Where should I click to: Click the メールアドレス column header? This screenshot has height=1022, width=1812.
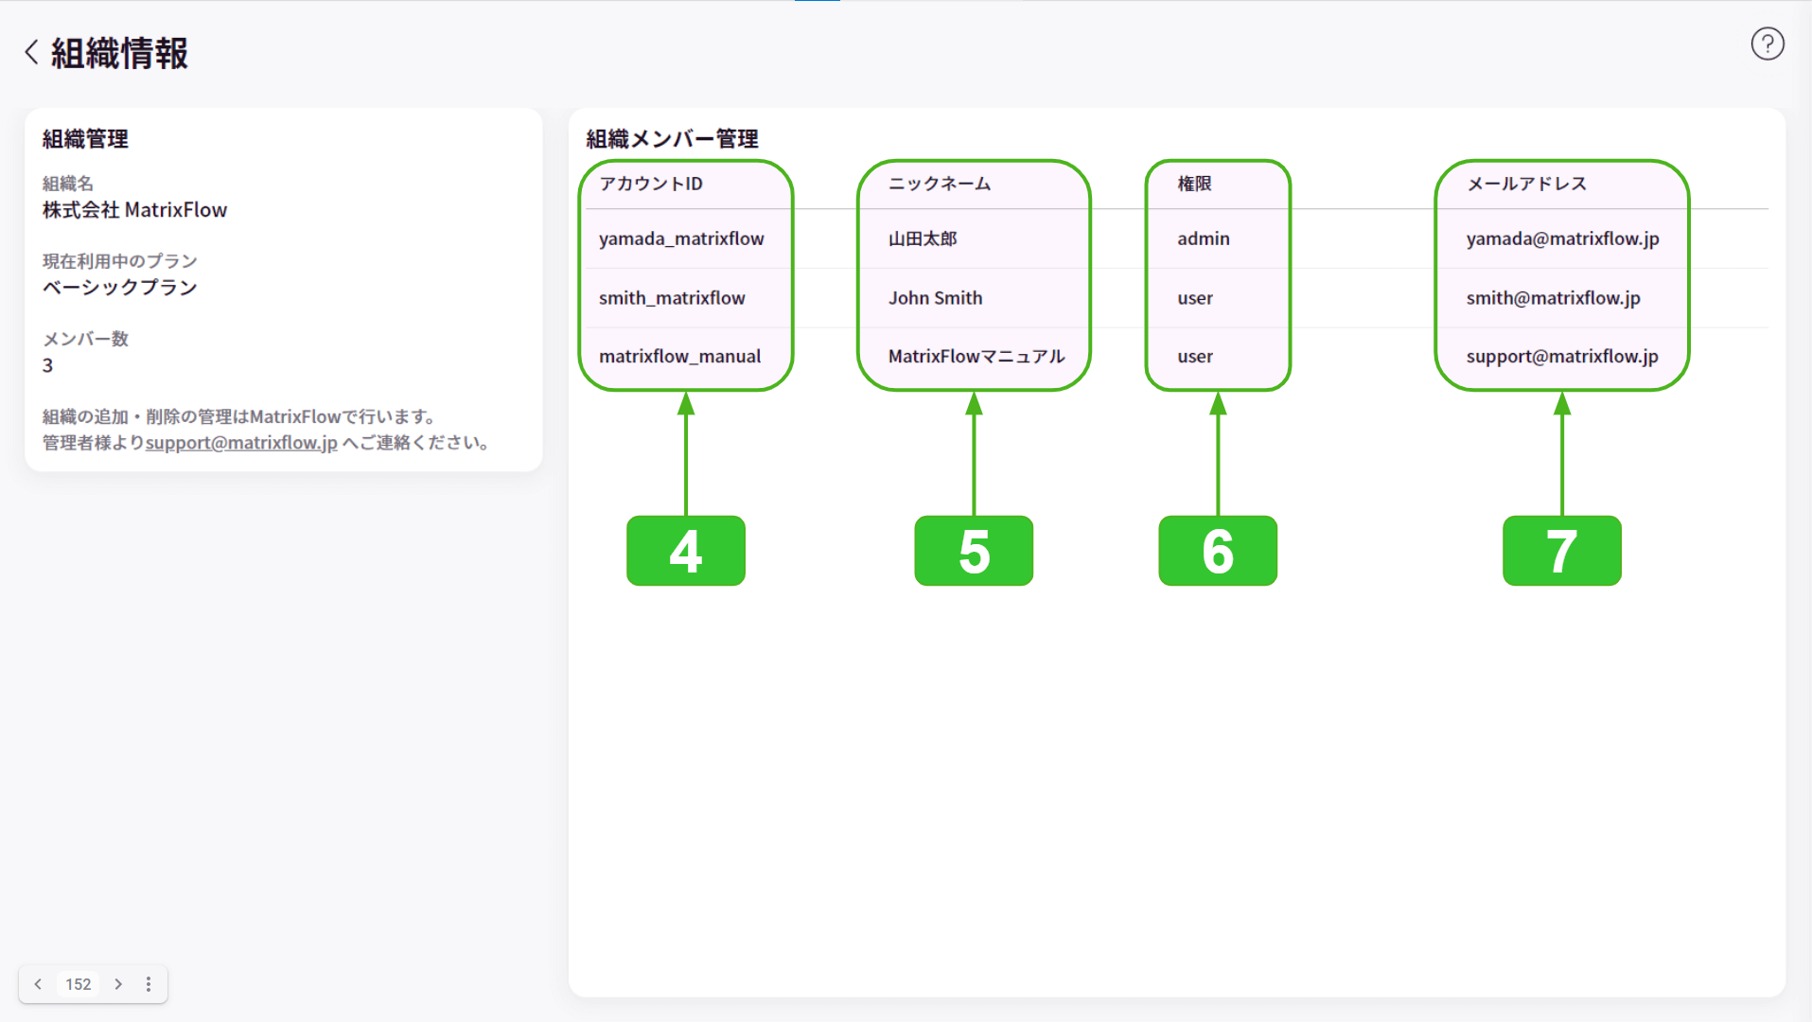point(1526,184)
